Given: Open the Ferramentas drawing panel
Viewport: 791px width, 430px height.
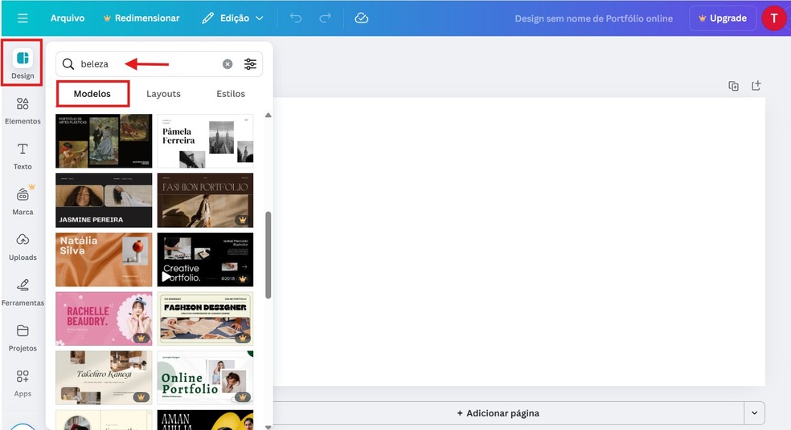Looking at the screenshot, I should 23,293.
